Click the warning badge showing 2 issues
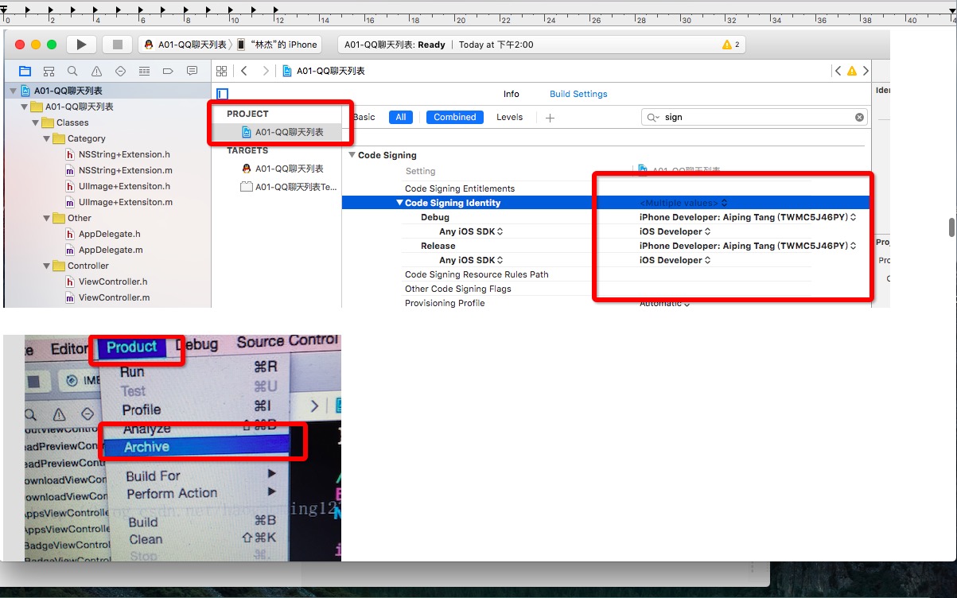 pyautogui.click(x=731, y=45)
